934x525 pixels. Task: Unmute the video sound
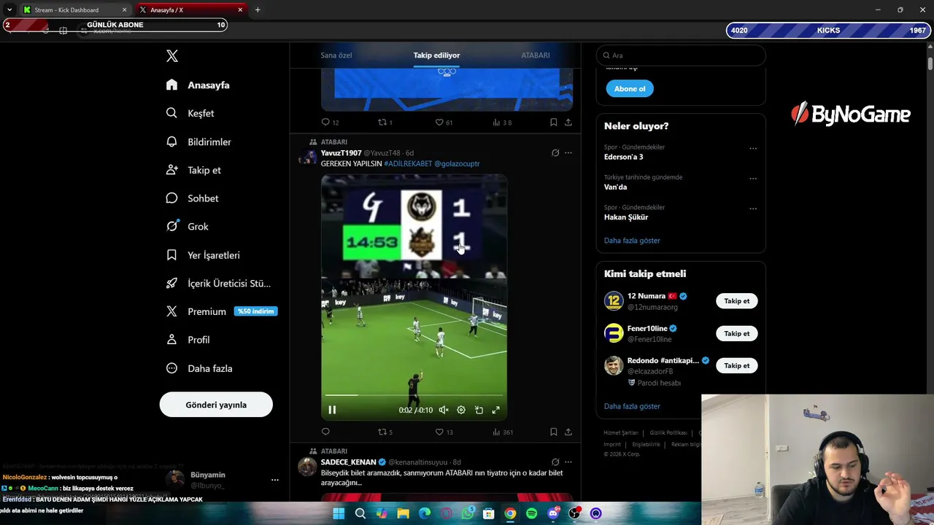443,410
